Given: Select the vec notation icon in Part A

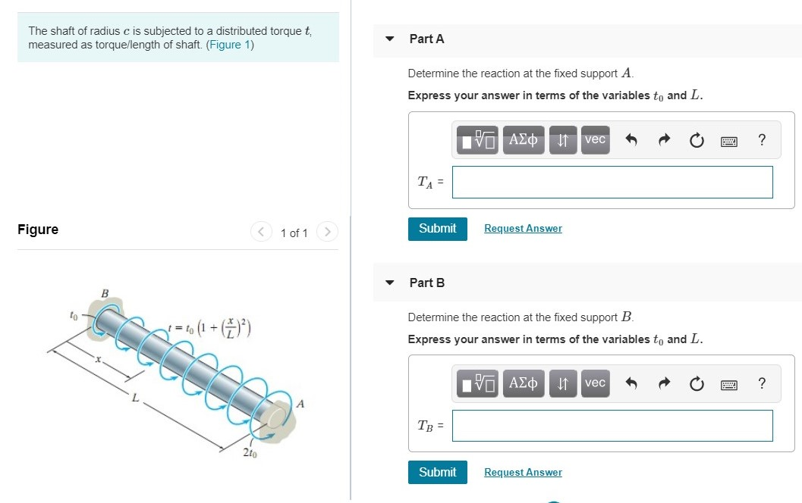Looking at the screenshot, I should click(595, 139).
